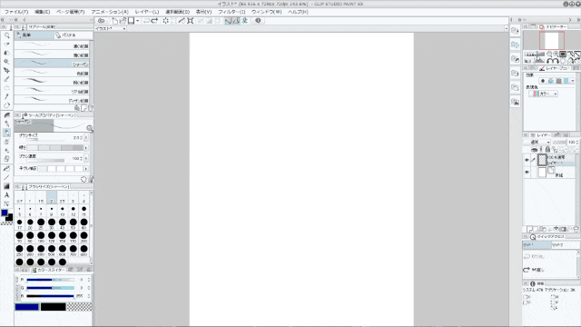Select the Eraser tool
The height and width of the screenshot is (327, 581).
click(6, 159)
